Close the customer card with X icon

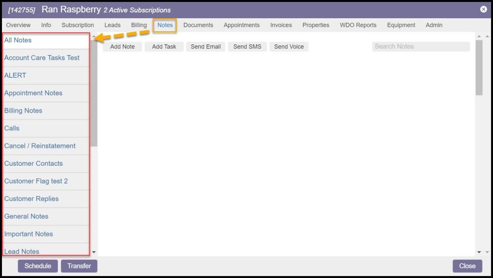point(483,9)
